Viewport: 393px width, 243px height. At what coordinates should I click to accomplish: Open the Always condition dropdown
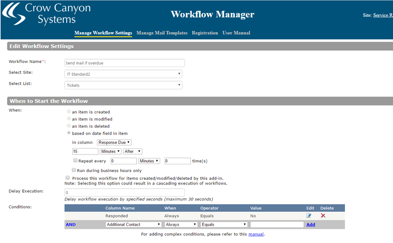180,224
